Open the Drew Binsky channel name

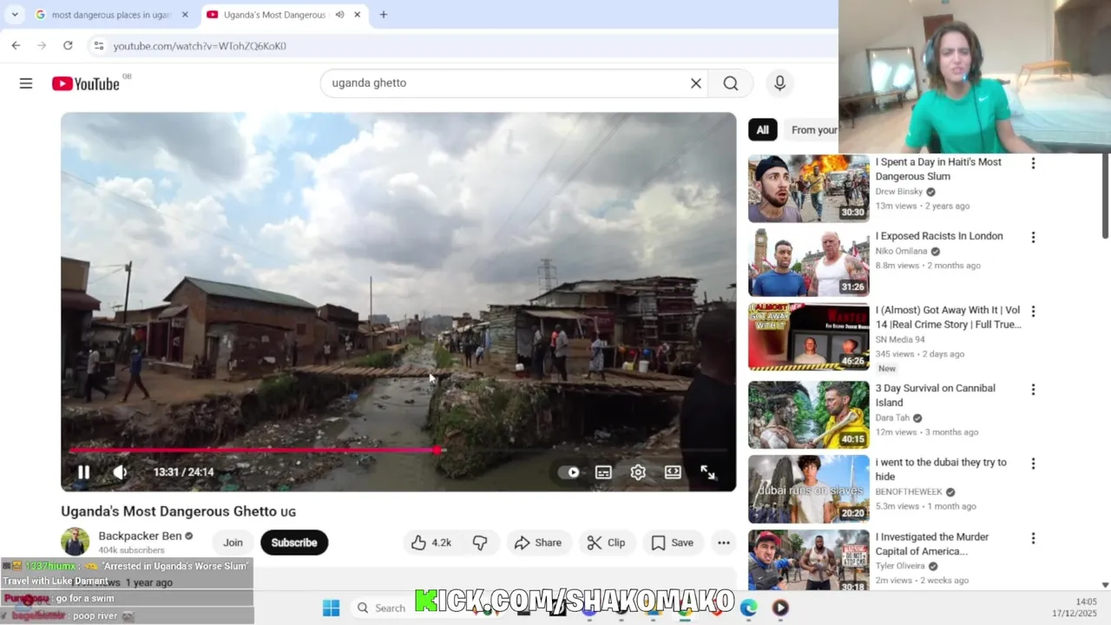pos(898,192)
